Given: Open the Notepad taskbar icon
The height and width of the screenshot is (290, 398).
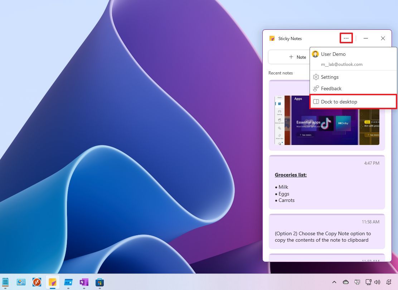Looking at the screenshot, I should click(x=5, y=282).
